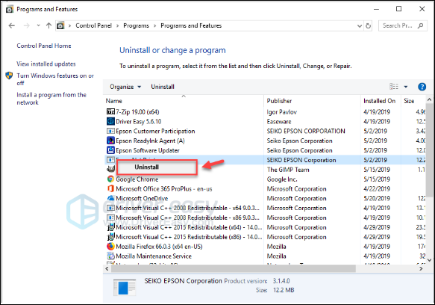This screenshot has height=305, width=435.
Task: Click the search magnifier icon
Action: click(420, 25)
